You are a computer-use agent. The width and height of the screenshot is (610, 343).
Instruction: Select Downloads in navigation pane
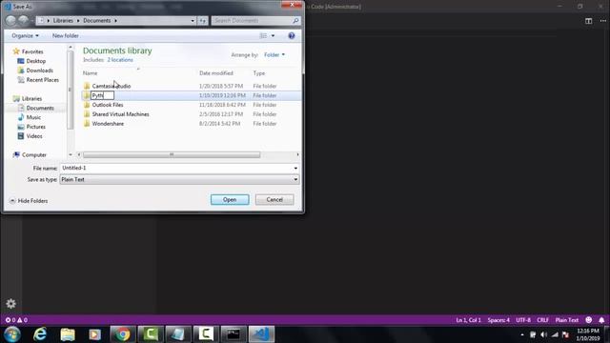pyautogui.click(x=35, y=71)
